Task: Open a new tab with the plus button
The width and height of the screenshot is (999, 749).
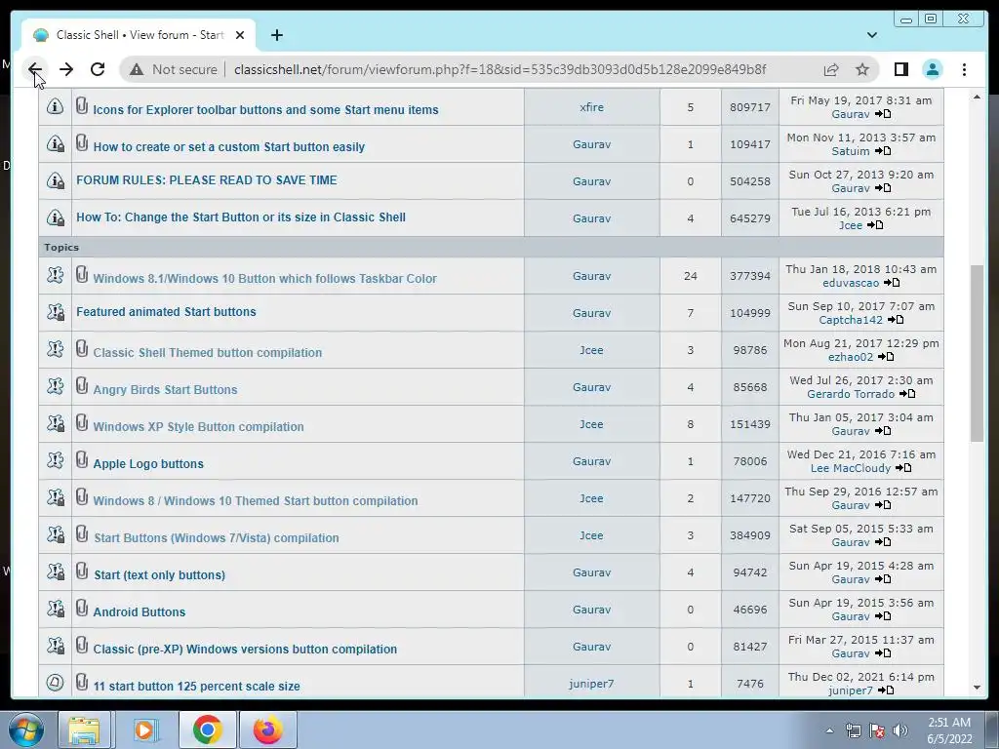Action: click(276, 35)
